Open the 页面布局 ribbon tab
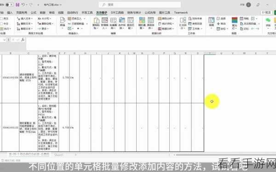The image size is (276, 172). coord(22,13)
